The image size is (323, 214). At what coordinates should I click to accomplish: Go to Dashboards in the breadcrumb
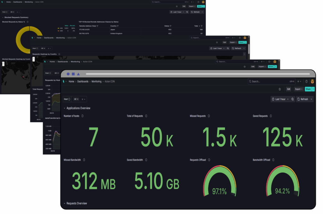(83, 81)
